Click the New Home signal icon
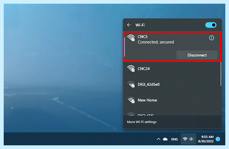Image resolution: width=229 pixels, height=149 pixels. point(131,100)
